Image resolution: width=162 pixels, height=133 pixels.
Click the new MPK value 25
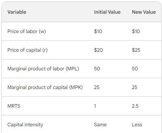tap(135, 87)
